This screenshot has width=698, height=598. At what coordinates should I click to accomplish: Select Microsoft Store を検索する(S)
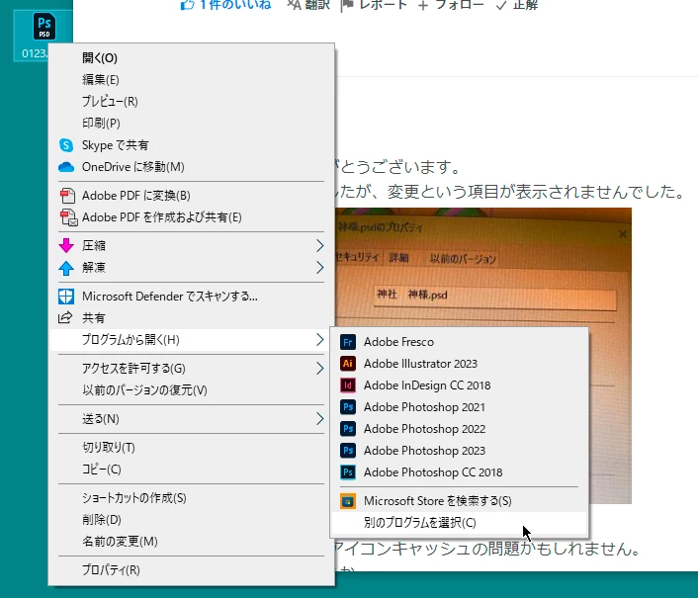[x=460, y=501]
